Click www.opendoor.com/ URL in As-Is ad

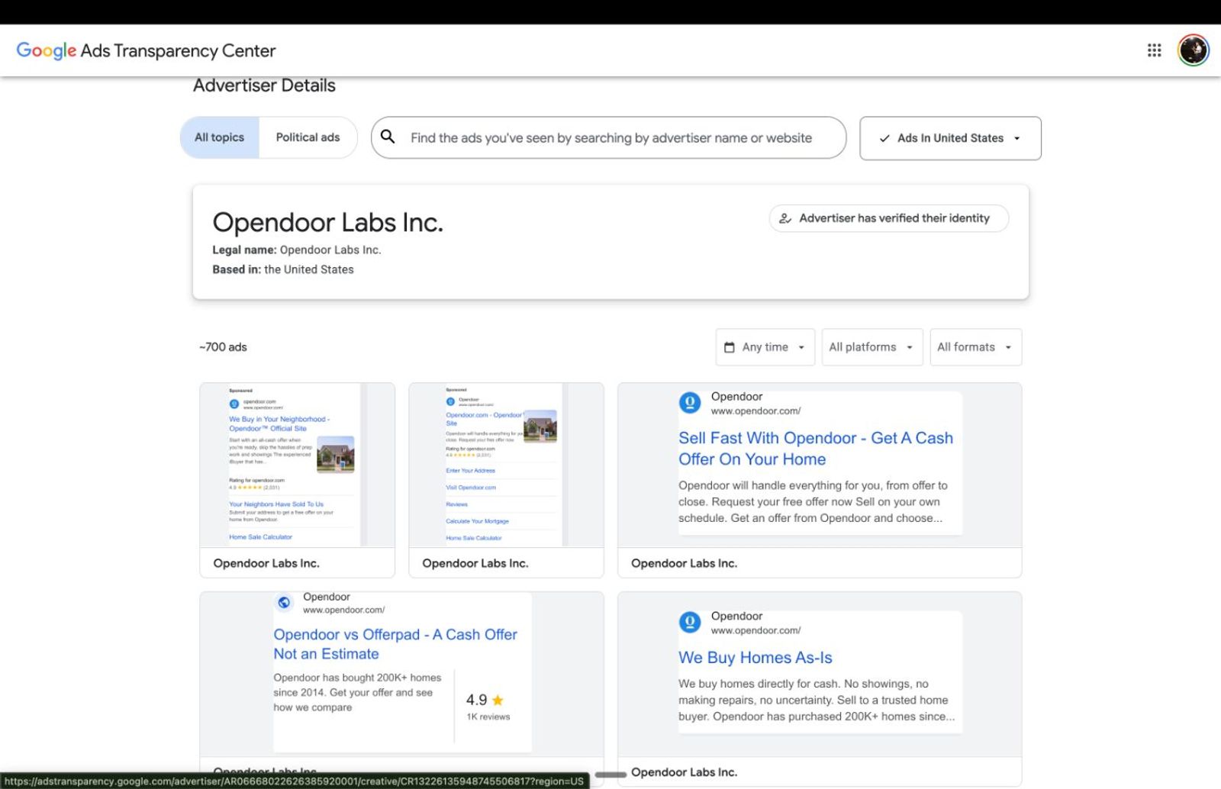(x=755, y=630)
